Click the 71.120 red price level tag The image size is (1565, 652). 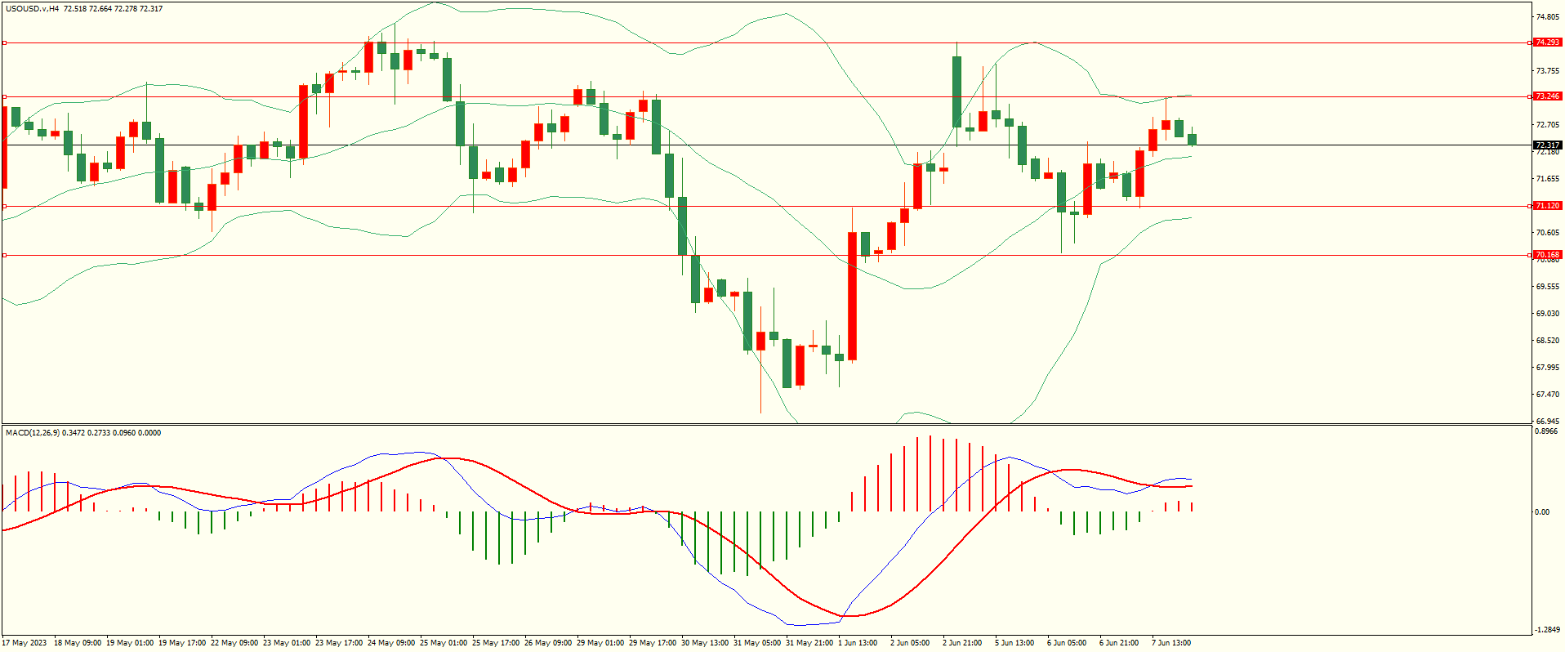point(1547,206)
